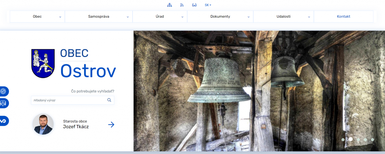Click the gear with checkmark side icon

3,91
